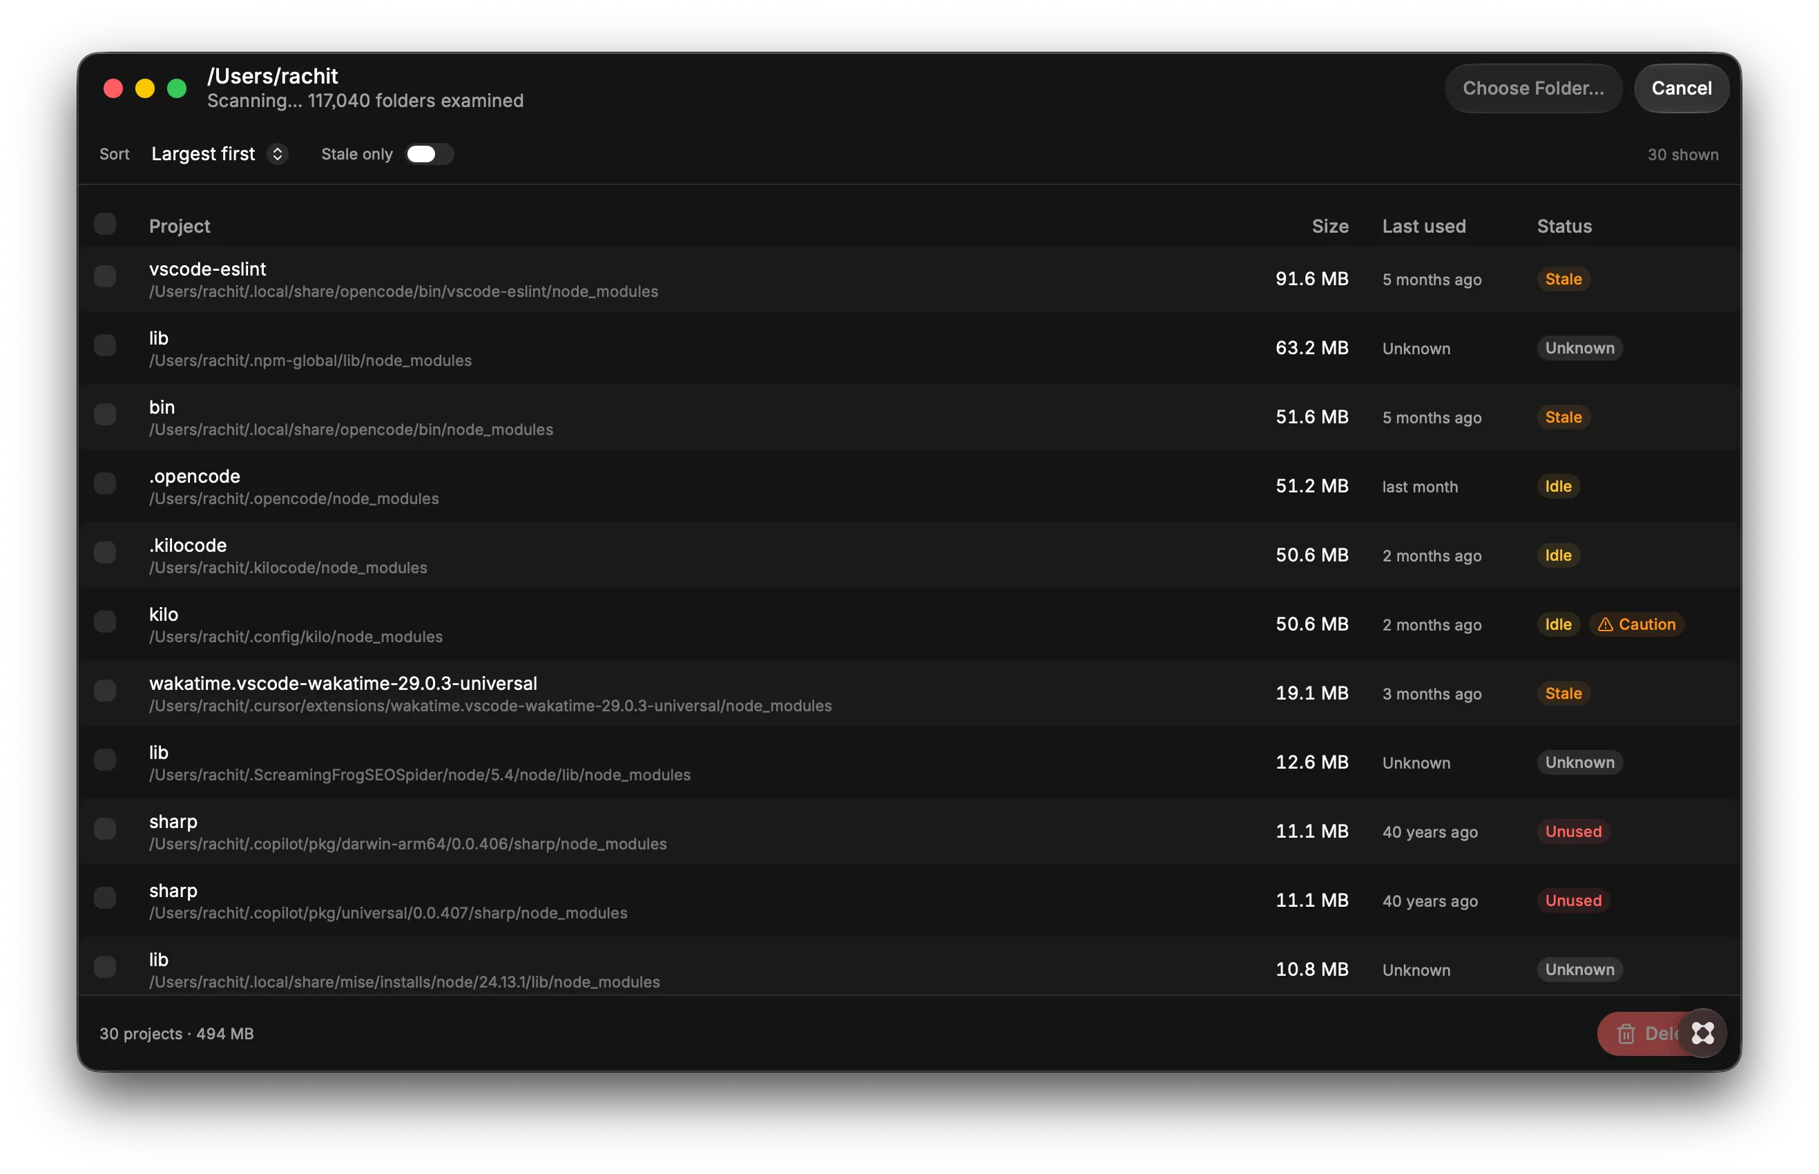Viewport: 1819px width, 1174px height.
Task: Click the path /Users/rachit/.config/kilo/node_modules
Action: click(x=296, y=637)
